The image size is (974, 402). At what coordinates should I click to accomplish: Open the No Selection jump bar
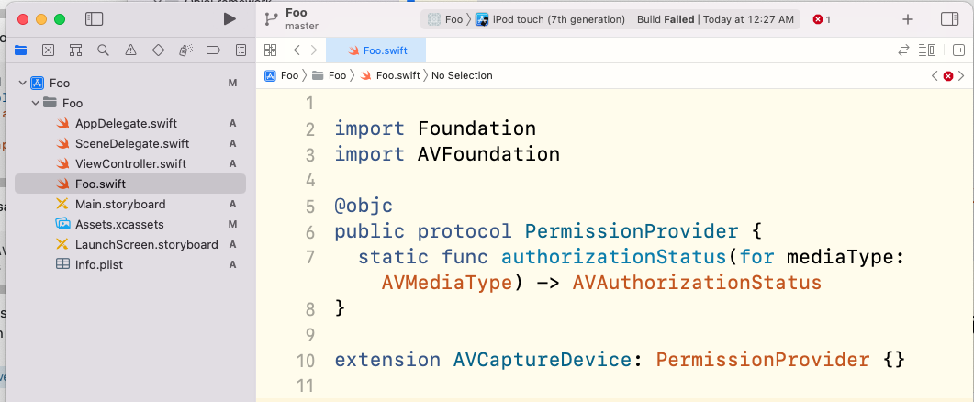(x=462, y=75)
